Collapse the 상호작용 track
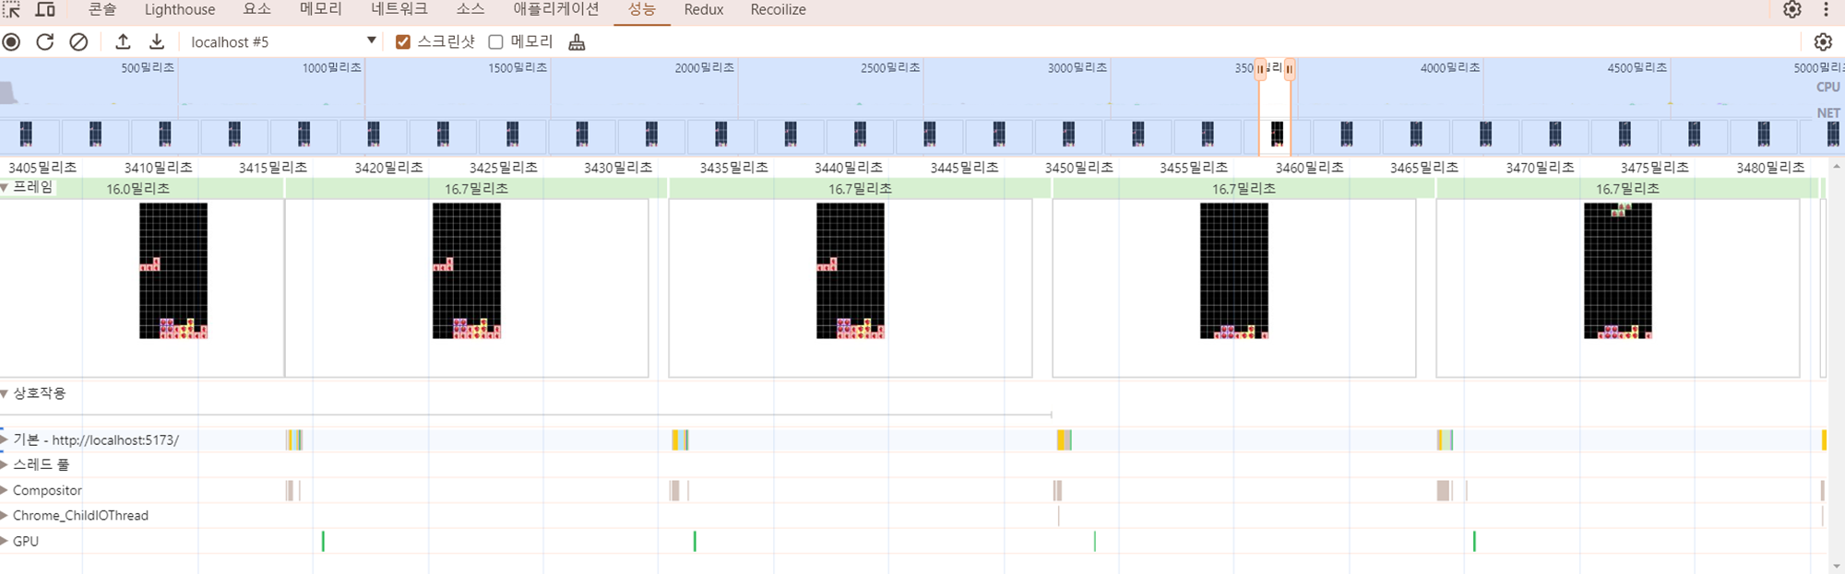Screen dimensions: 1845x574 click(x=5, y=393)
